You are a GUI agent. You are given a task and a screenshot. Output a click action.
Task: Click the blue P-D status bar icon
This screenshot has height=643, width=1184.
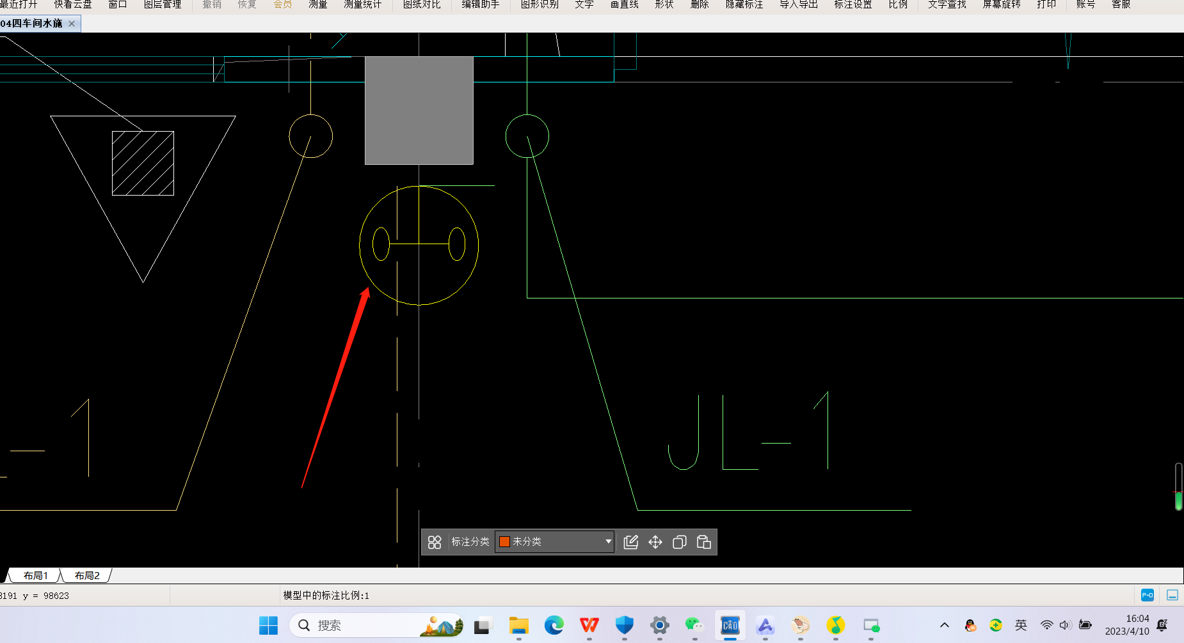(1148, 595)
